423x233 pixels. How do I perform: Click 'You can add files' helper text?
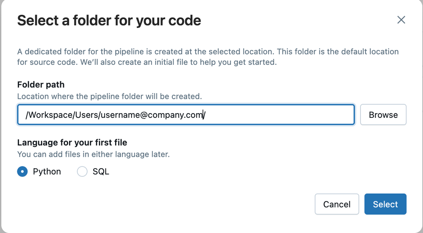(x=93, y=154)
